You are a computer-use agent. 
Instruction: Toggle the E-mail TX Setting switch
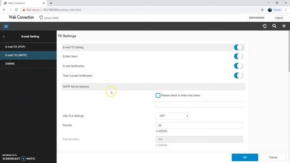click(x=238, y=47)
